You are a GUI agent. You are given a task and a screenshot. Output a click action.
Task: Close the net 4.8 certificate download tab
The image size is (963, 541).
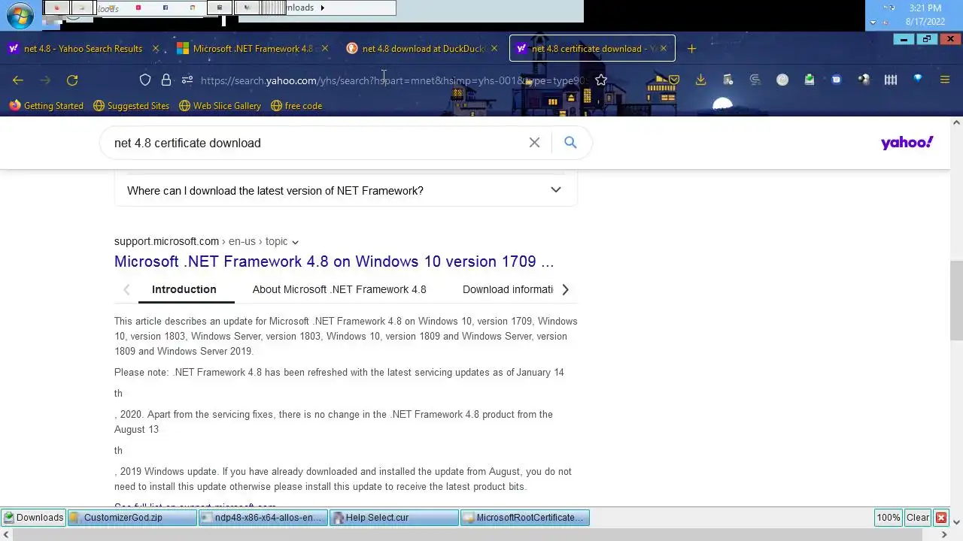(664, 49)
